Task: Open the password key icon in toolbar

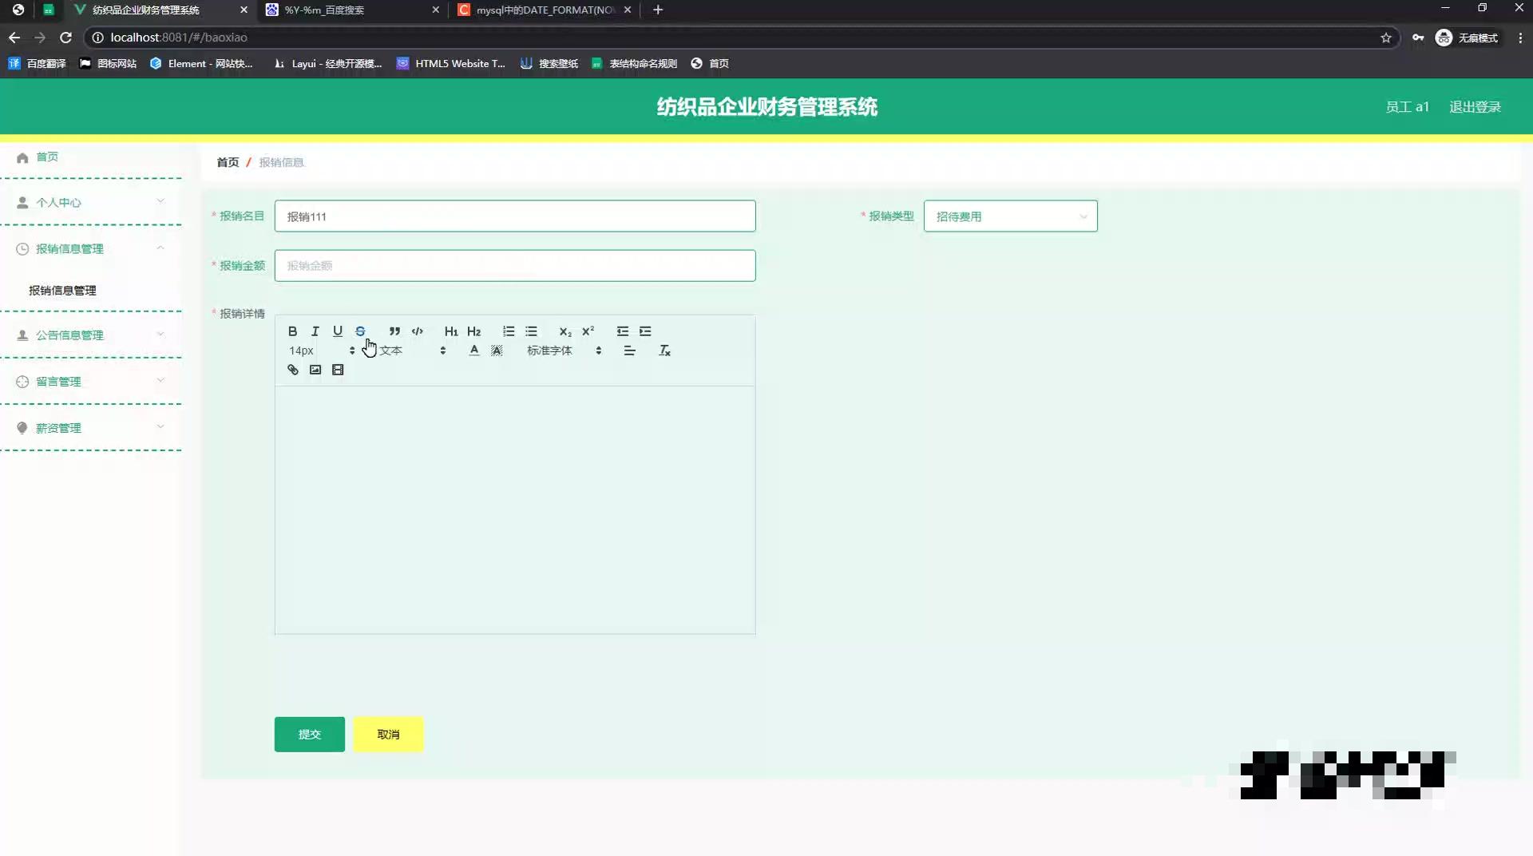Action: (x=1418, y=38)
